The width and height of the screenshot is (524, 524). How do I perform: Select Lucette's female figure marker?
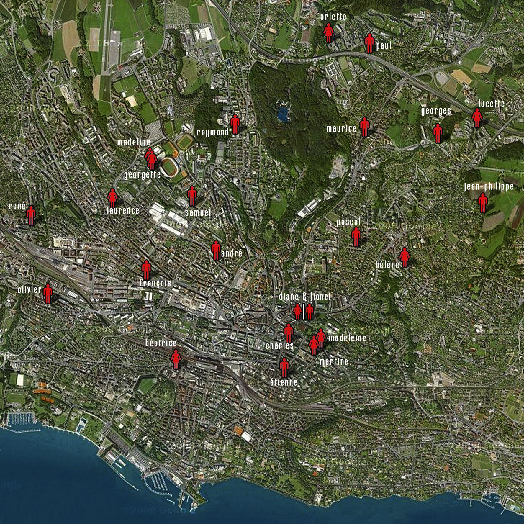[x=477, y=118]
